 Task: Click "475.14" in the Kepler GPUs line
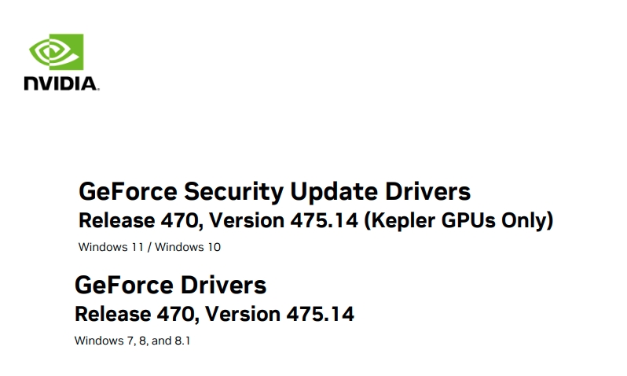click(x=324, y=220)
